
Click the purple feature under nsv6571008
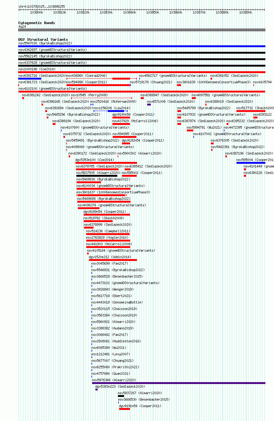[149, 105]
